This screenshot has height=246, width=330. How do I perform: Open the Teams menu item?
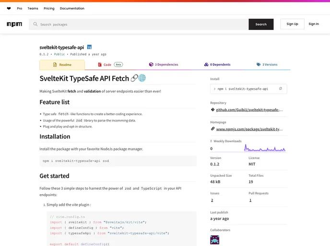[33, 9]
